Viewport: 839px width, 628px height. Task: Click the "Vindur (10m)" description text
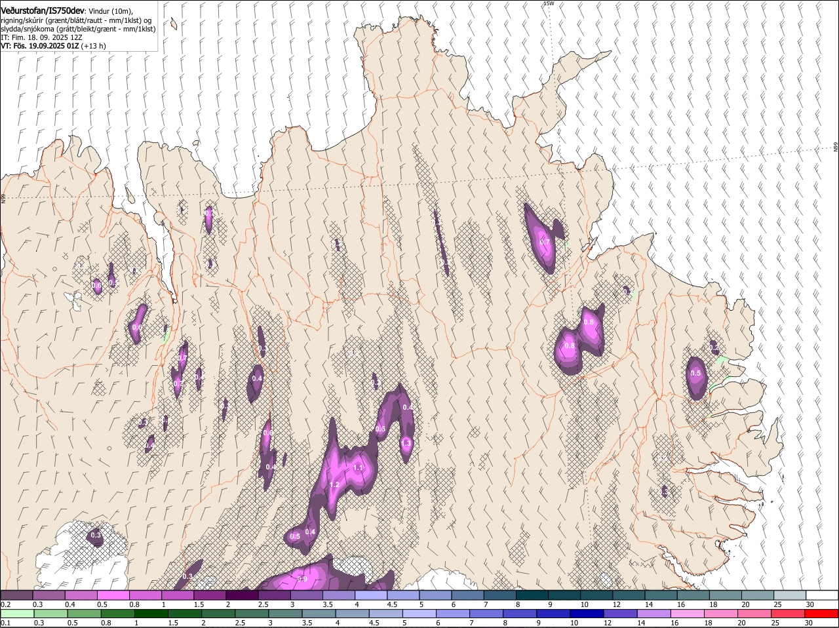(110, 11)
